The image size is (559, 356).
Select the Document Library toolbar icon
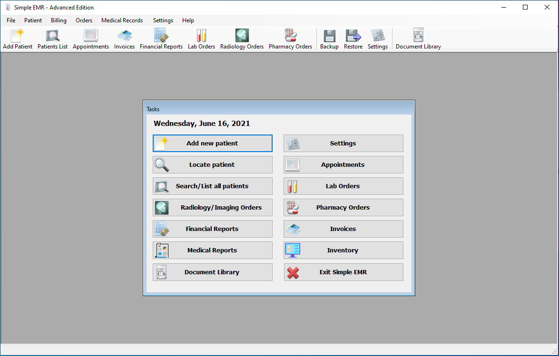tap(418, 38)
